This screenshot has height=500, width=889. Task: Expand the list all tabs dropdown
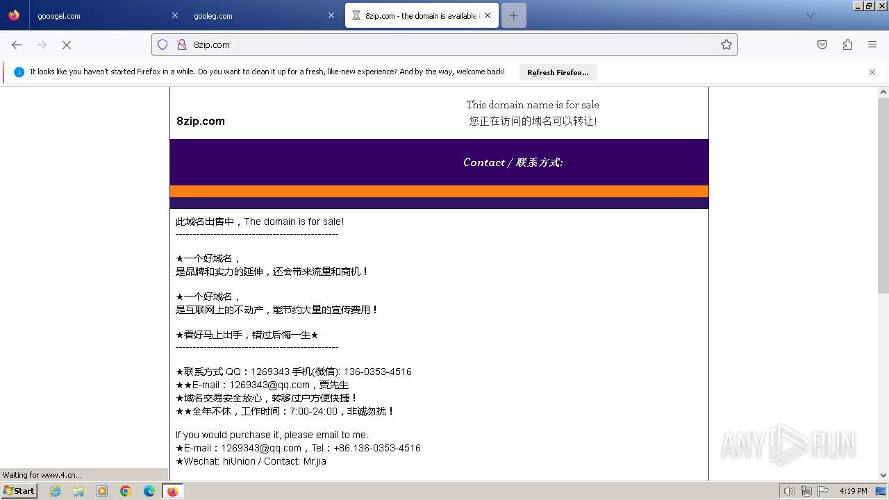click(810, 15)
